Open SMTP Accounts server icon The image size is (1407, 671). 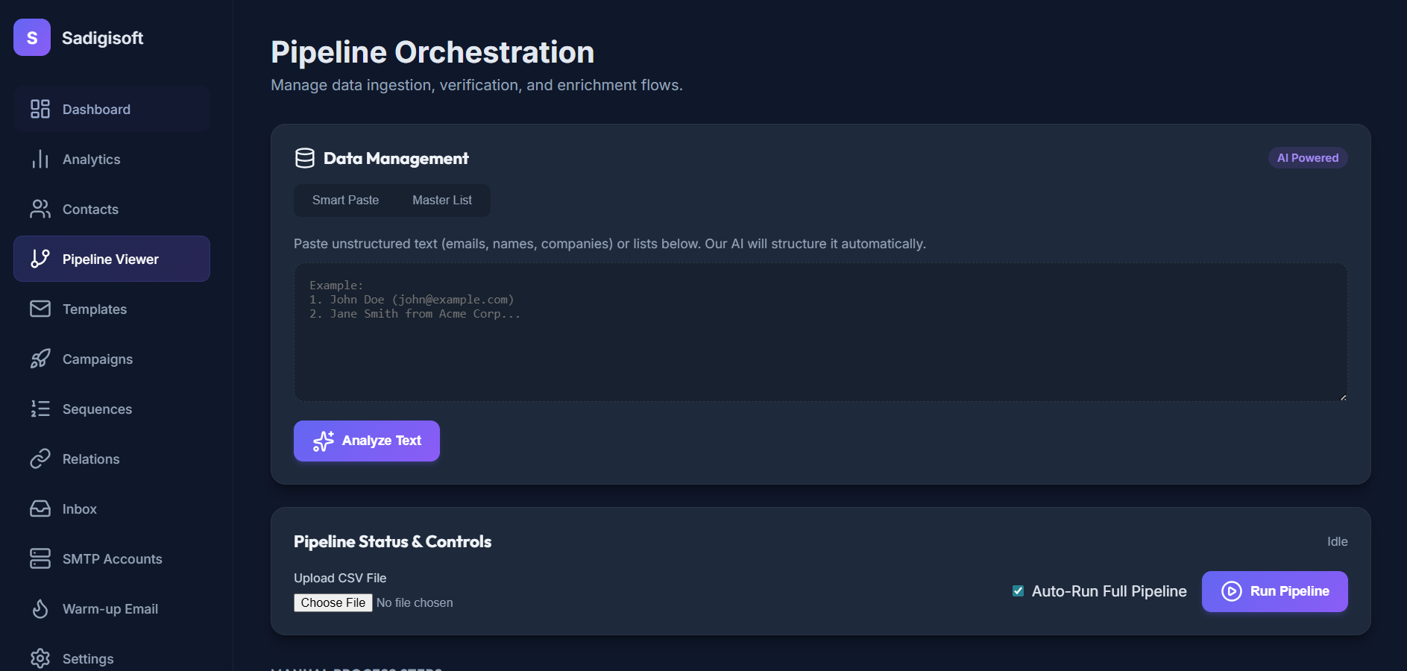click(40, 559)
